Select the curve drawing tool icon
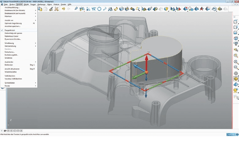 (104, 9)
